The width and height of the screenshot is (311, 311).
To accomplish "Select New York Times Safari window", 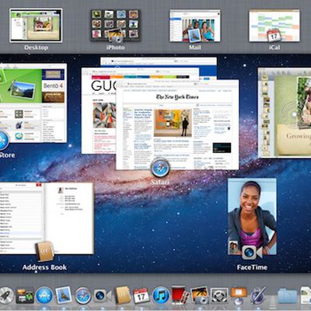I will [177, 124].
